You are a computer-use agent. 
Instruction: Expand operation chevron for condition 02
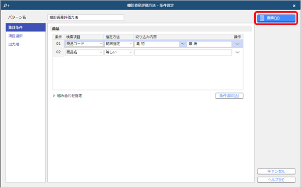tap(237, 52)
